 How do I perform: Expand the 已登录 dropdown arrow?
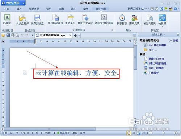point(7,26)
